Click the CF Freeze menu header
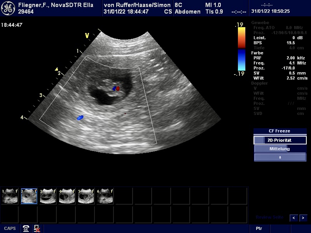This screenshot has width=311, height=233. point(280,131)
